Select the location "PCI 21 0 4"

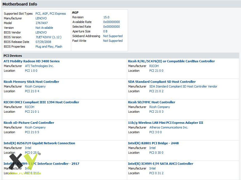pos(32,91)
